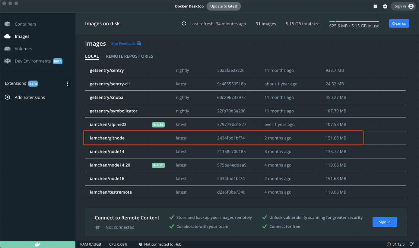The width and height of the screenshot is (419, 248).
Task: Click IN USE badge on iamchen/node14.20
Action: pos(158,165)
